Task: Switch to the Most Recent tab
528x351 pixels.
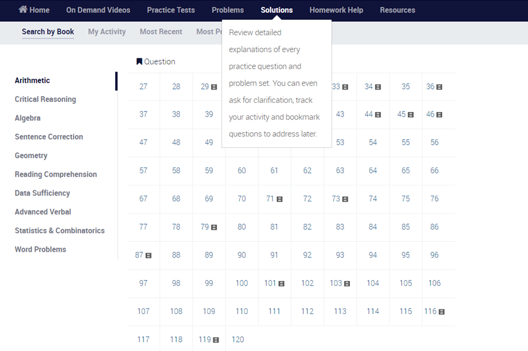Action: tap(161, 32)
